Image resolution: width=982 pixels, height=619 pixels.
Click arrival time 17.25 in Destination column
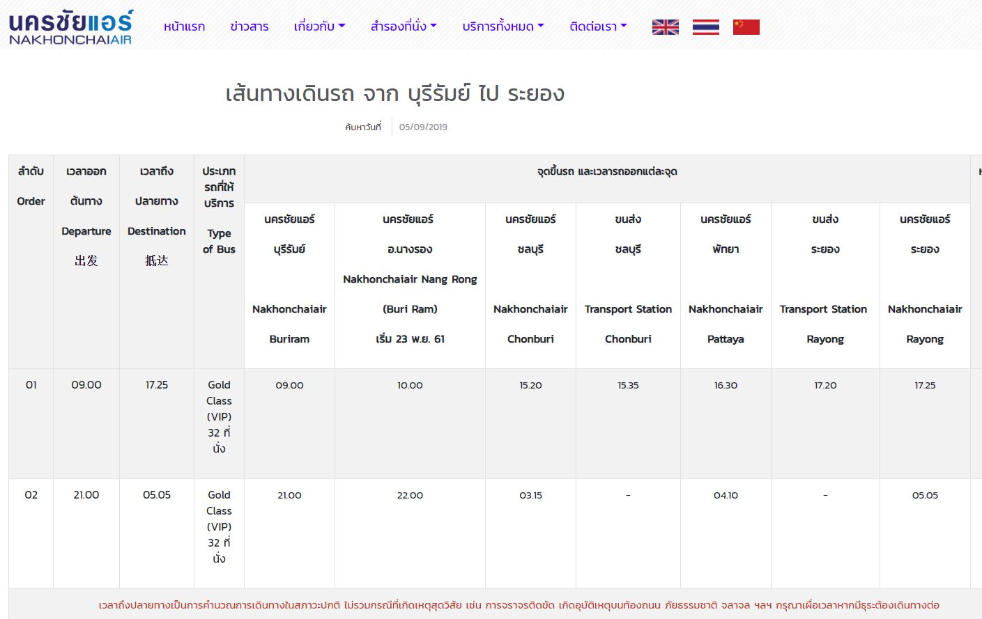(x=157, y=384)
